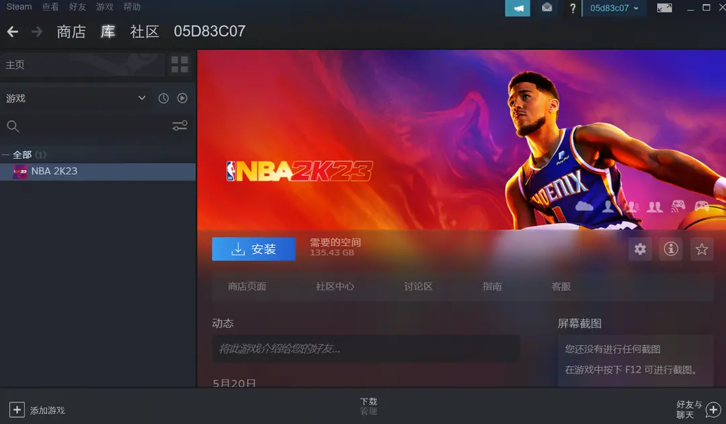The height and width of the screenshot is (424, 726).
Task: Expand the 游戏 filter dropdown
Action: coord(142,98)
